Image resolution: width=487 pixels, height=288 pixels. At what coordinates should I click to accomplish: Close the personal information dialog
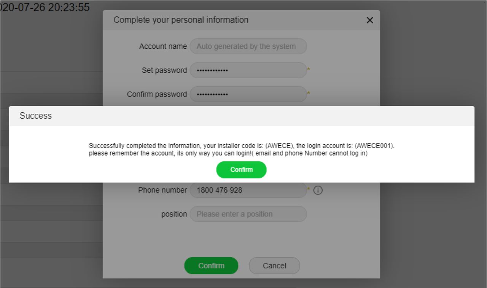click(x=369, y=21)
